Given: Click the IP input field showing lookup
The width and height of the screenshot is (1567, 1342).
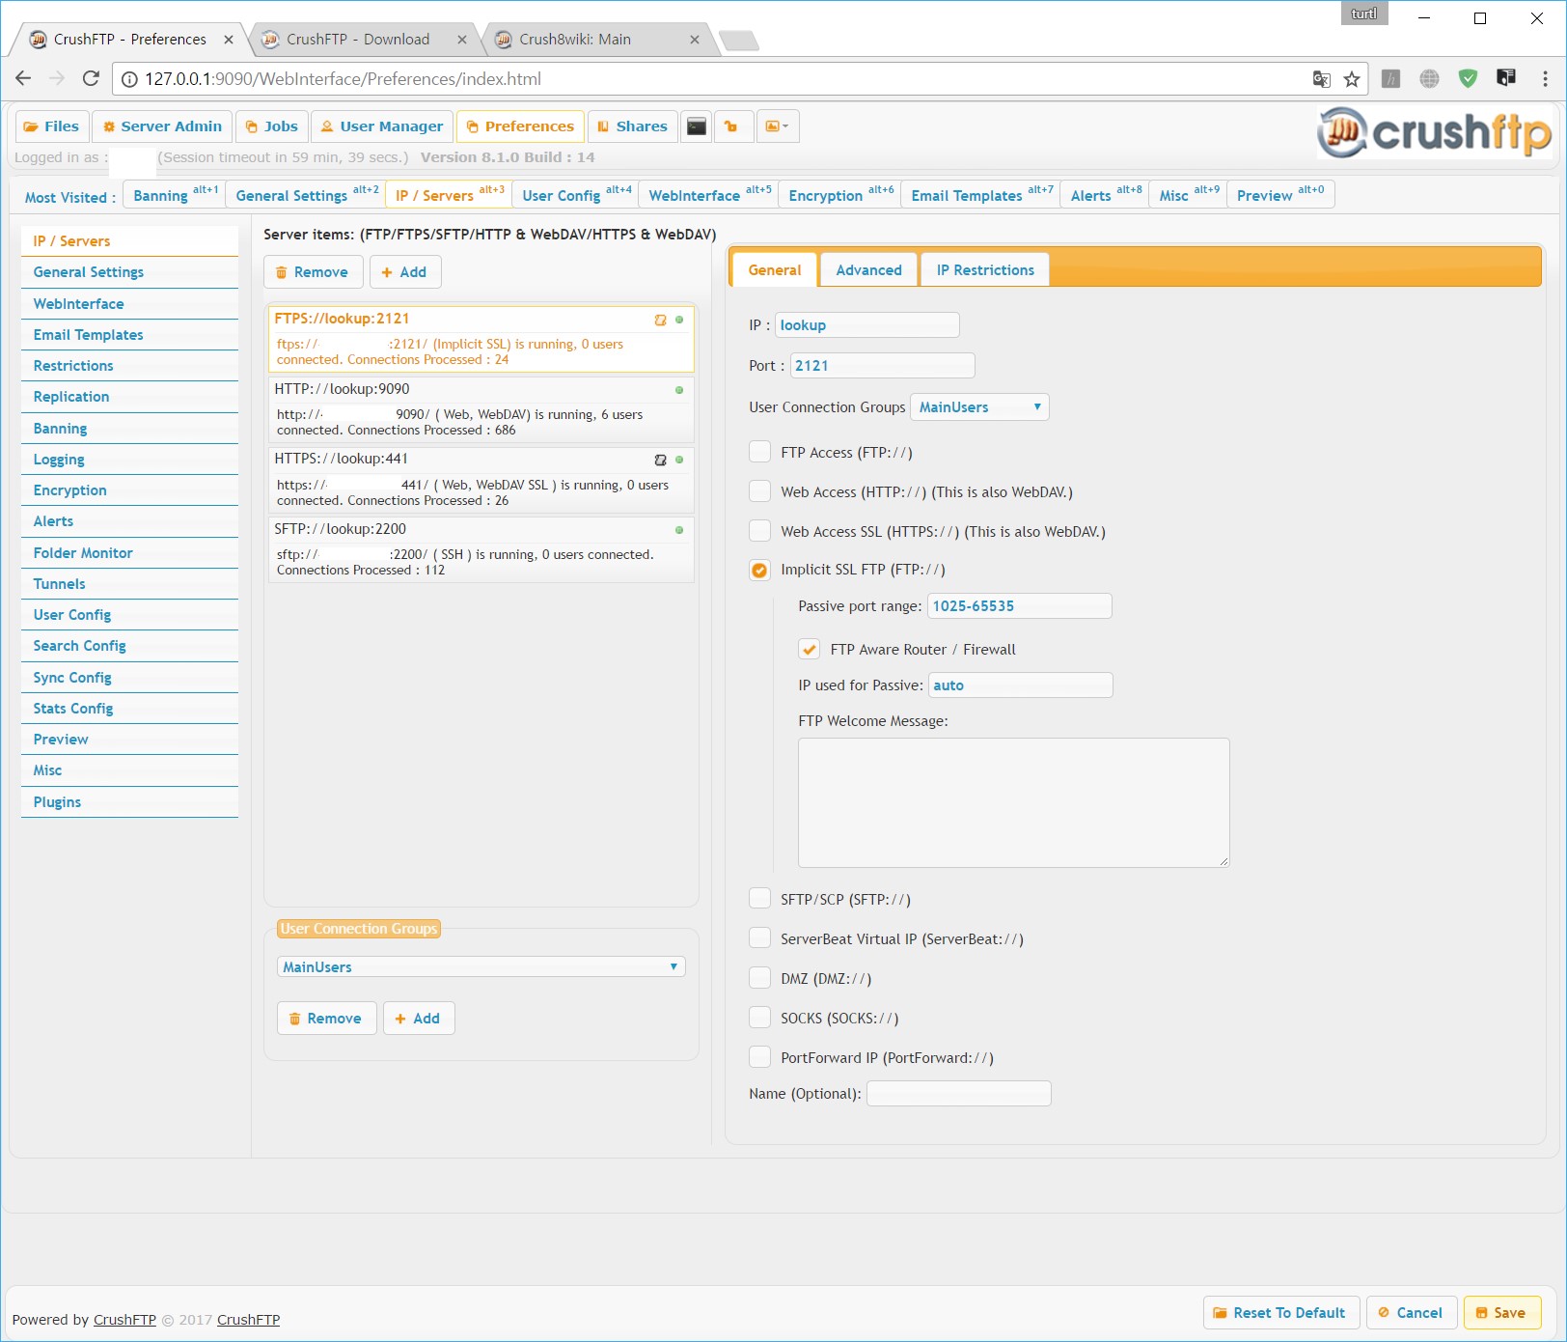Looking at the screenshot, I should [866, 325].
